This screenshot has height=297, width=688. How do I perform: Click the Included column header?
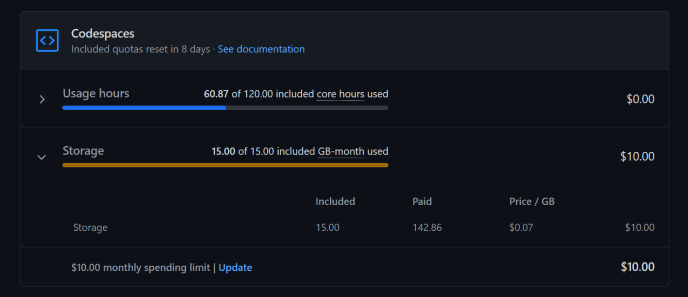(x=335, y=201)
